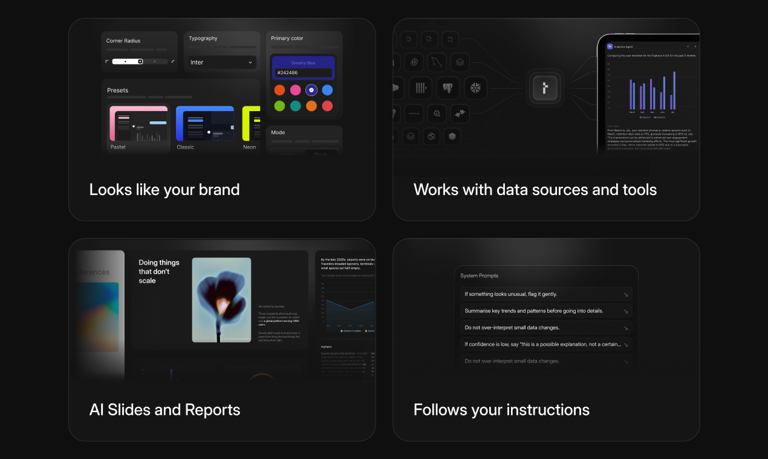Click the #242486 hex color field
Viewport: 768px width, 459px height.
pos(304,72)
